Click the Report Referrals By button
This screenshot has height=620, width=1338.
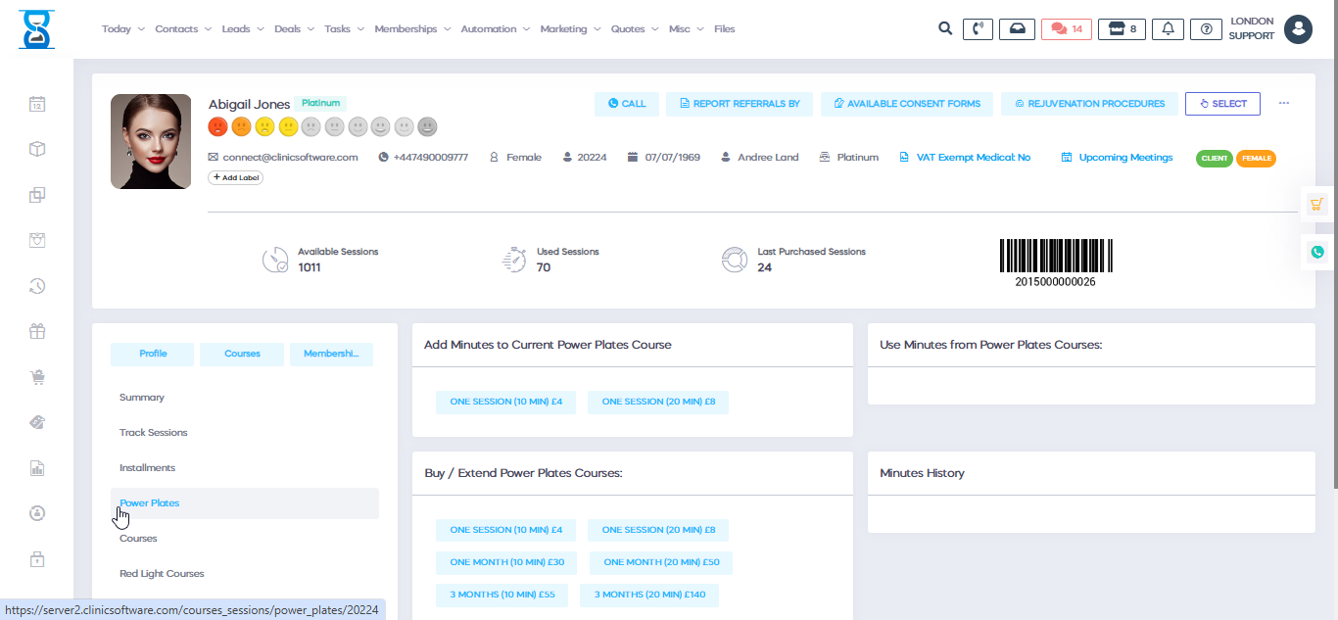(x=740, y=104)
